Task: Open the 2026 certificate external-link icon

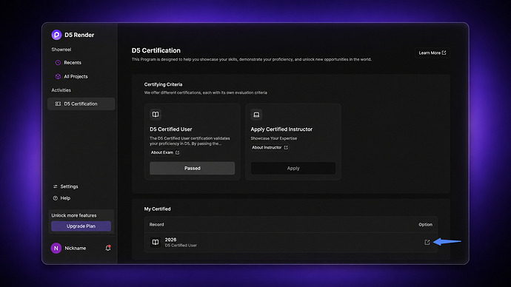Action: click(x=427, y=242)
